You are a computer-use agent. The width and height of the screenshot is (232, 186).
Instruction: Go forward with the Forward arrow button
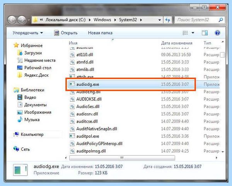click(x=22, y=20)
